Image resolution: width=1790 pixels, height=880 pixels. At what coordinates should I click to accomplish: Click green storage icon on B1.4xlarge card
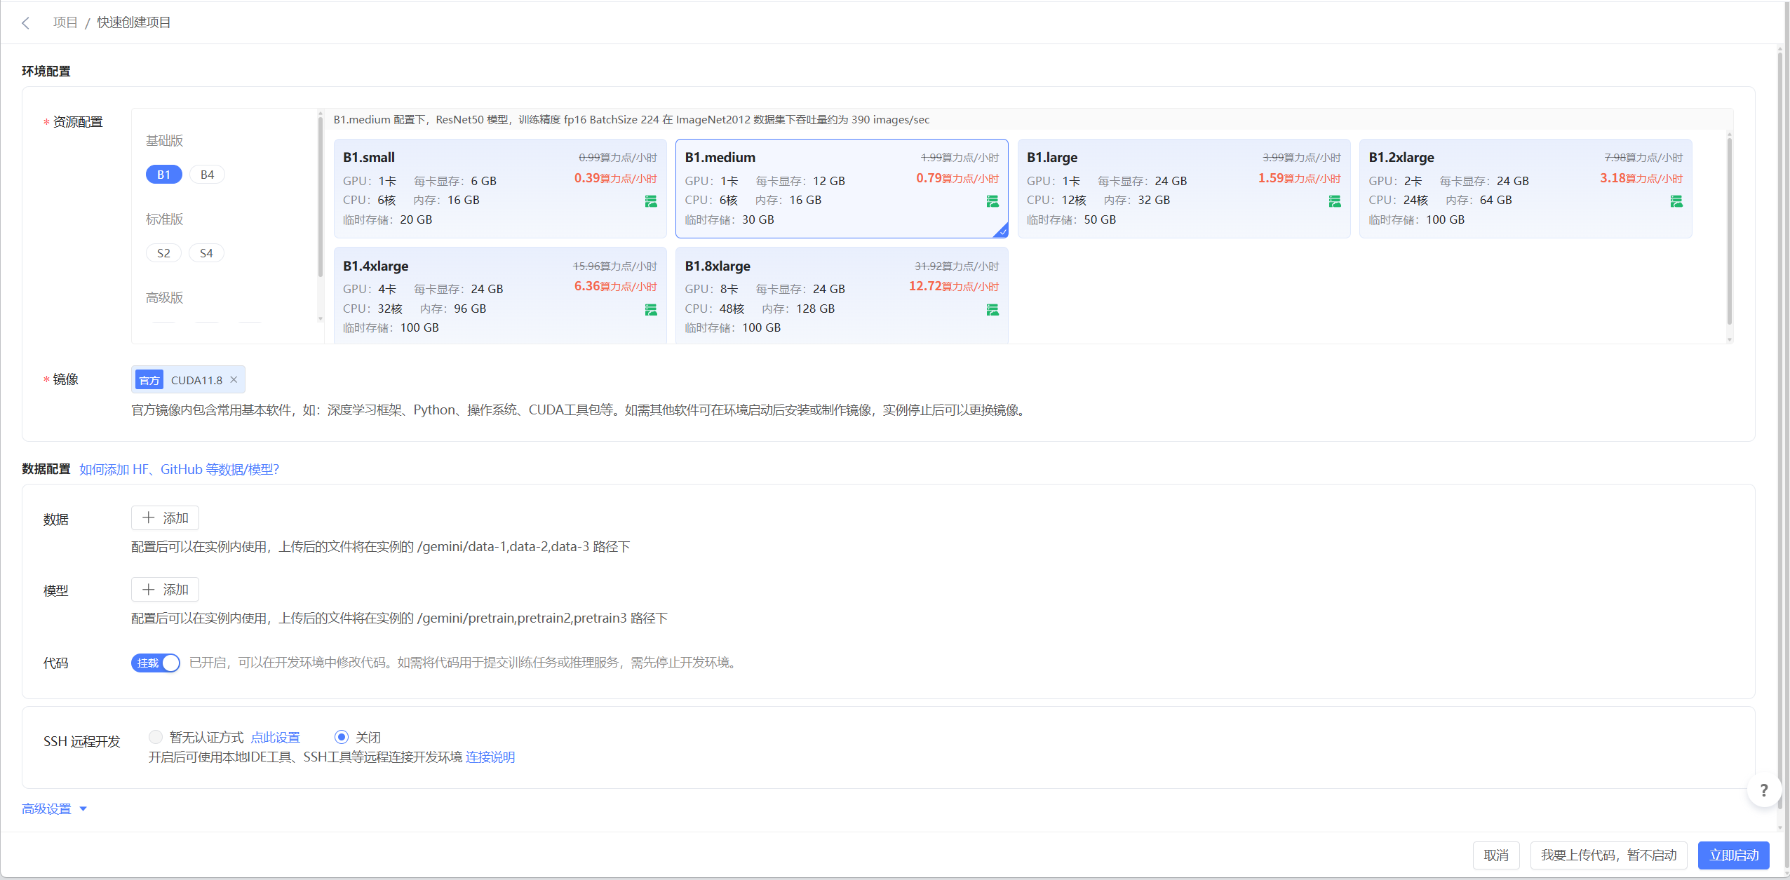click(x=651, y=310)
